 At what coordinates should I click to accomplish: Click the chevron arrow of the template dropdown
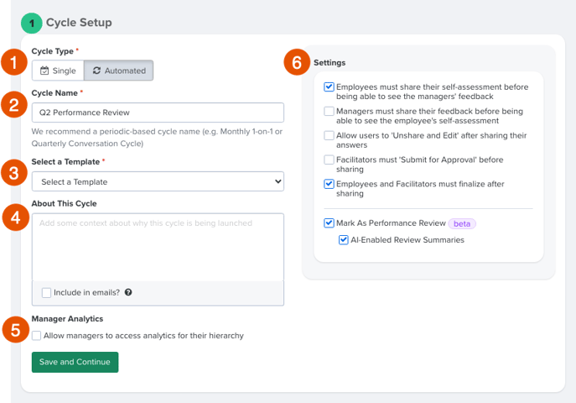pyautogui.click(x=278, y=181)
